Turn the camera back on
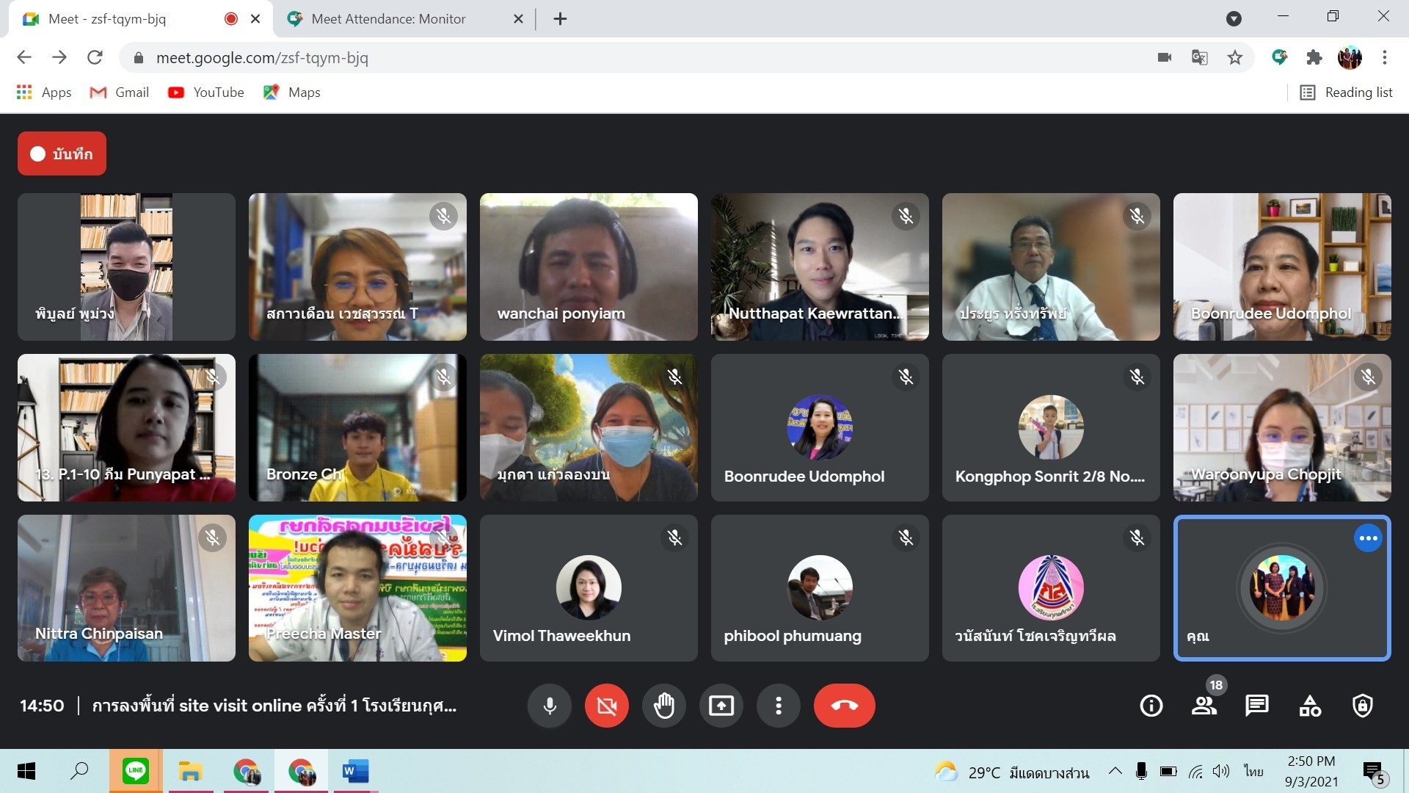This screenshot has height=793, width=1409. [x=606, y=706]
